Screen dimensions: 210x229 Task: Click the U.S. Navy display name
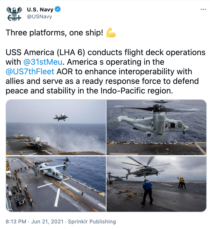click(40, 10)
